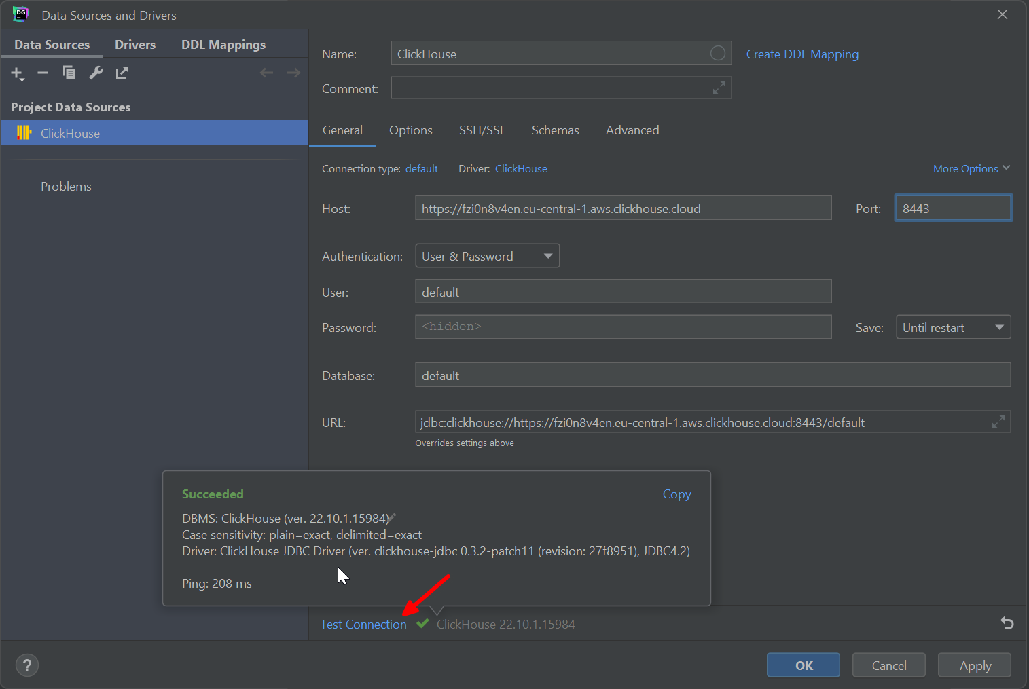Click the open-in-editor arrow icon

(122, 73)
